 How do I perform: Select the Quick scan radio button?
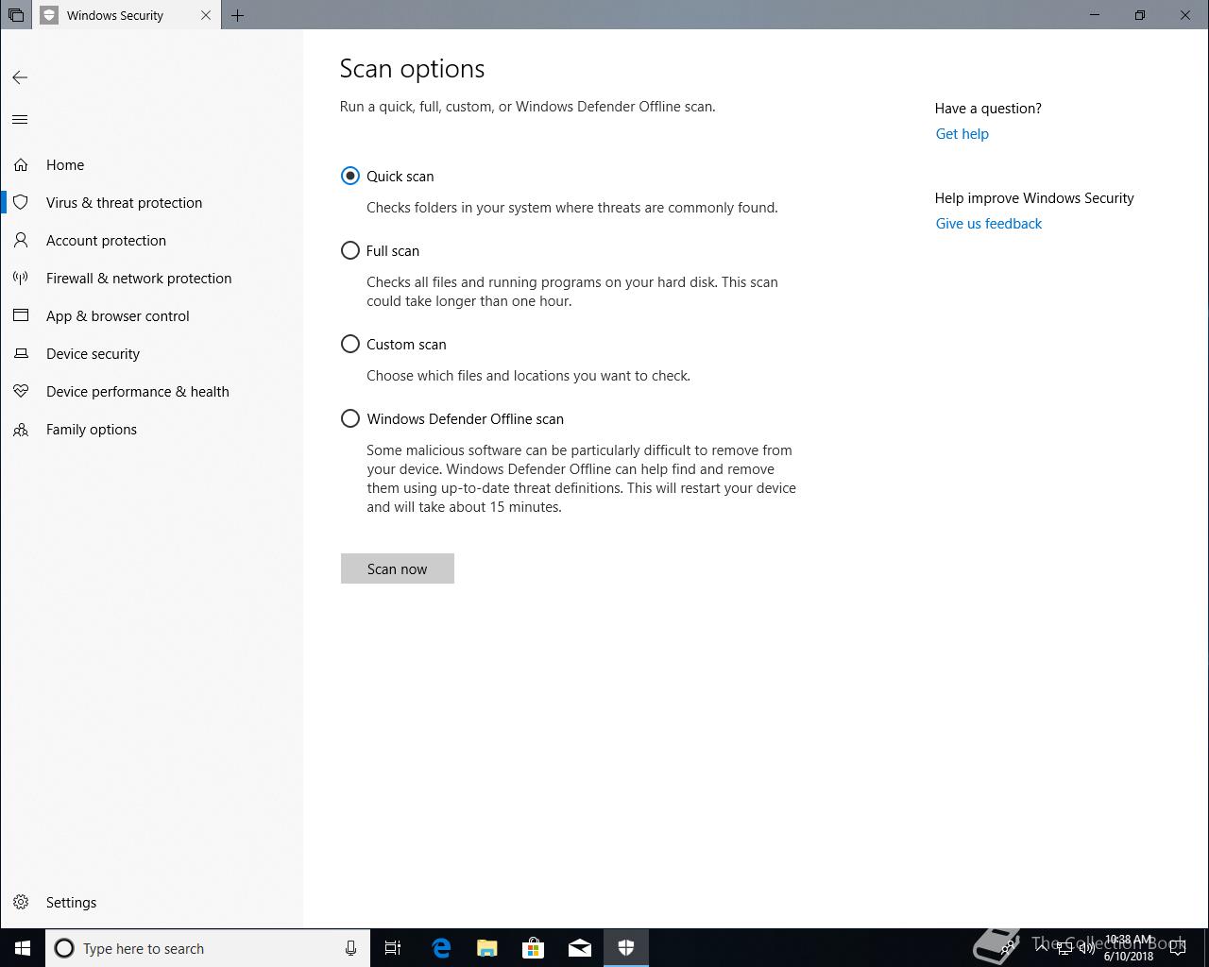pyautogui.click(x=349, y=176)
